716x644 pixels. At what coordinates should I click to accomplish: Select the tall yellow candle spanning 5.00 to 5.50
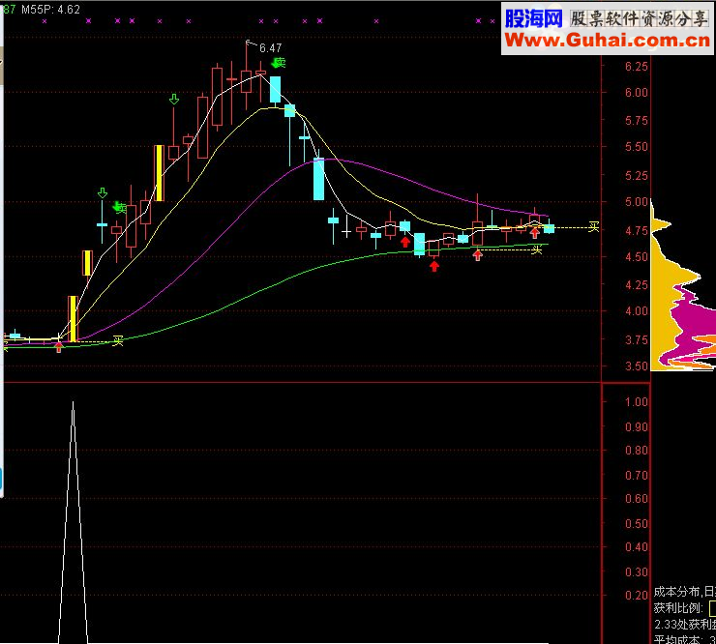(159, 173)
